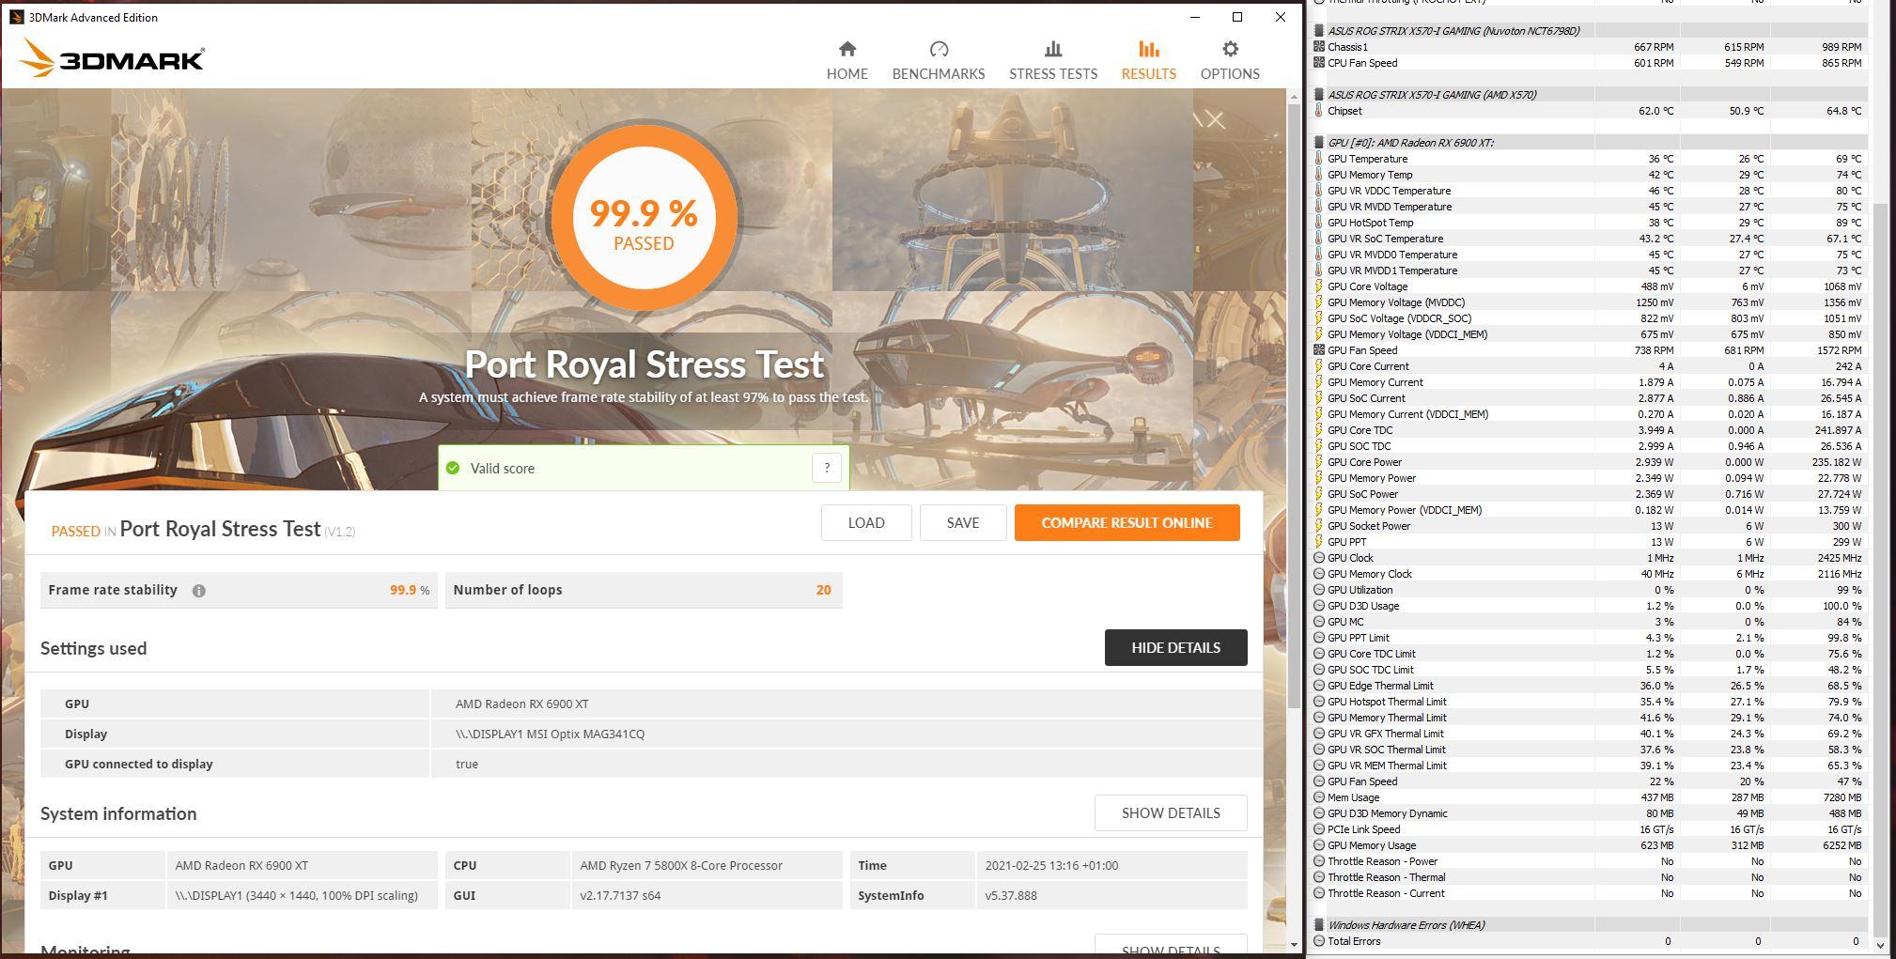Image resolution: width=1896 pixels, height=959 pixels.
Task: Click the GPU Fan Speed fan icon
Action: (x=1319, y=350)
